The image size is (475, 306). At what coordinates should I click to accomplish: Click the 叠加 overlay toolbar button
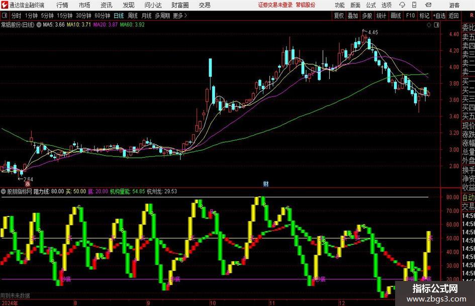[x=353, y=16]
